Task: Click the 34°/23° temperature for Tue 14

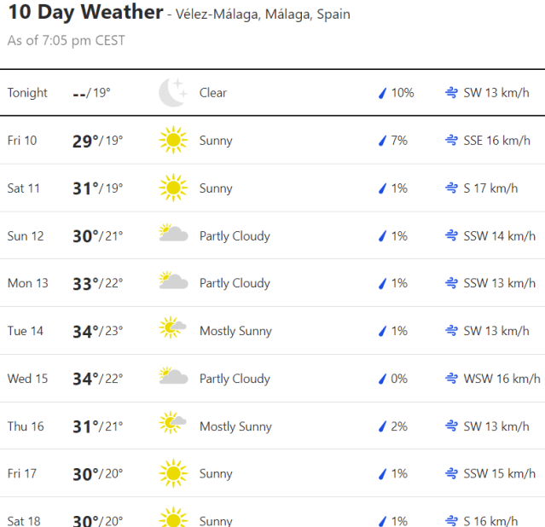Action: click(x=97, y=331)
